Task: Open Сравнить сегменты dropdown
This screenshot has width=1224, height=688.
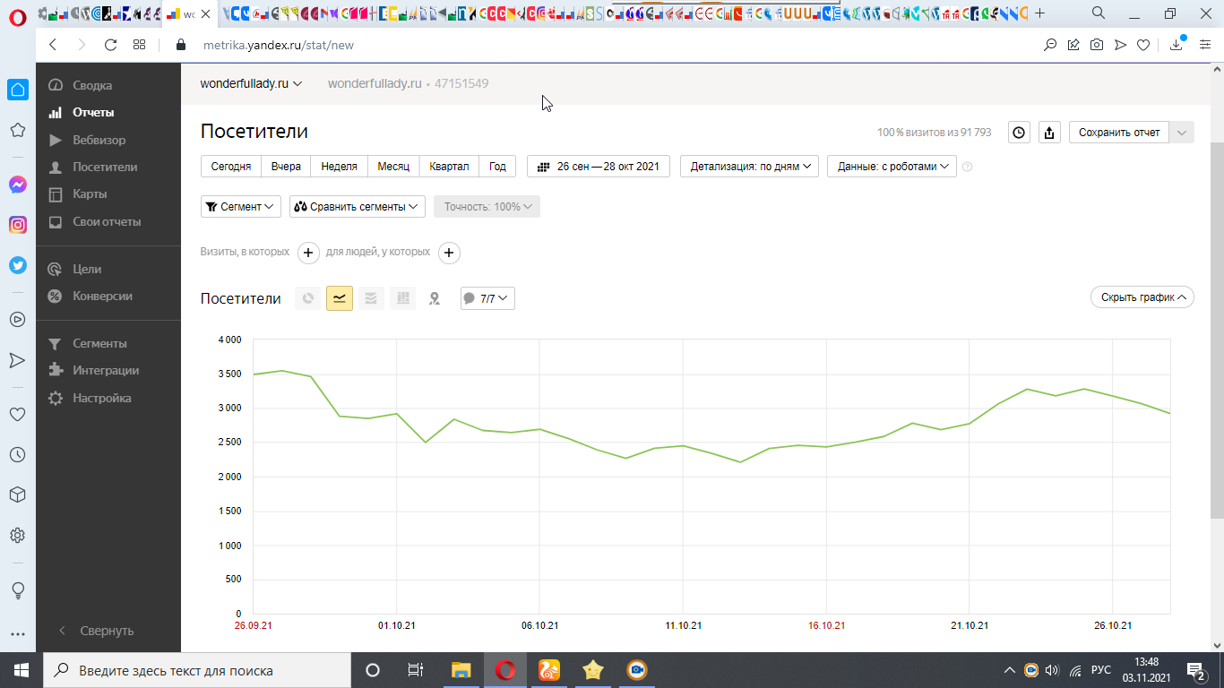Action: tap(358, 206)
